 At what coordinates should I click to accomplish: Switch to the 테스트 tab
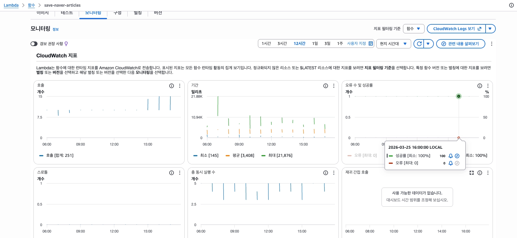point(67,13)
